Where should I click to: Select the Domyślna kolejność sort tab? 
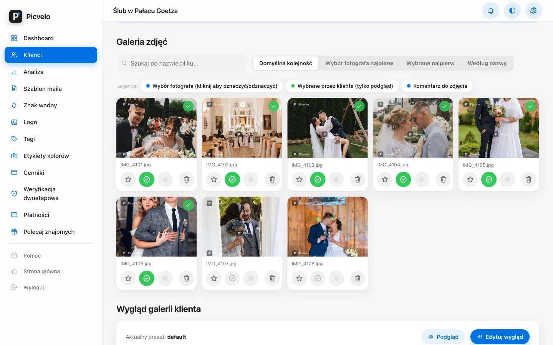tap(286, 63)
